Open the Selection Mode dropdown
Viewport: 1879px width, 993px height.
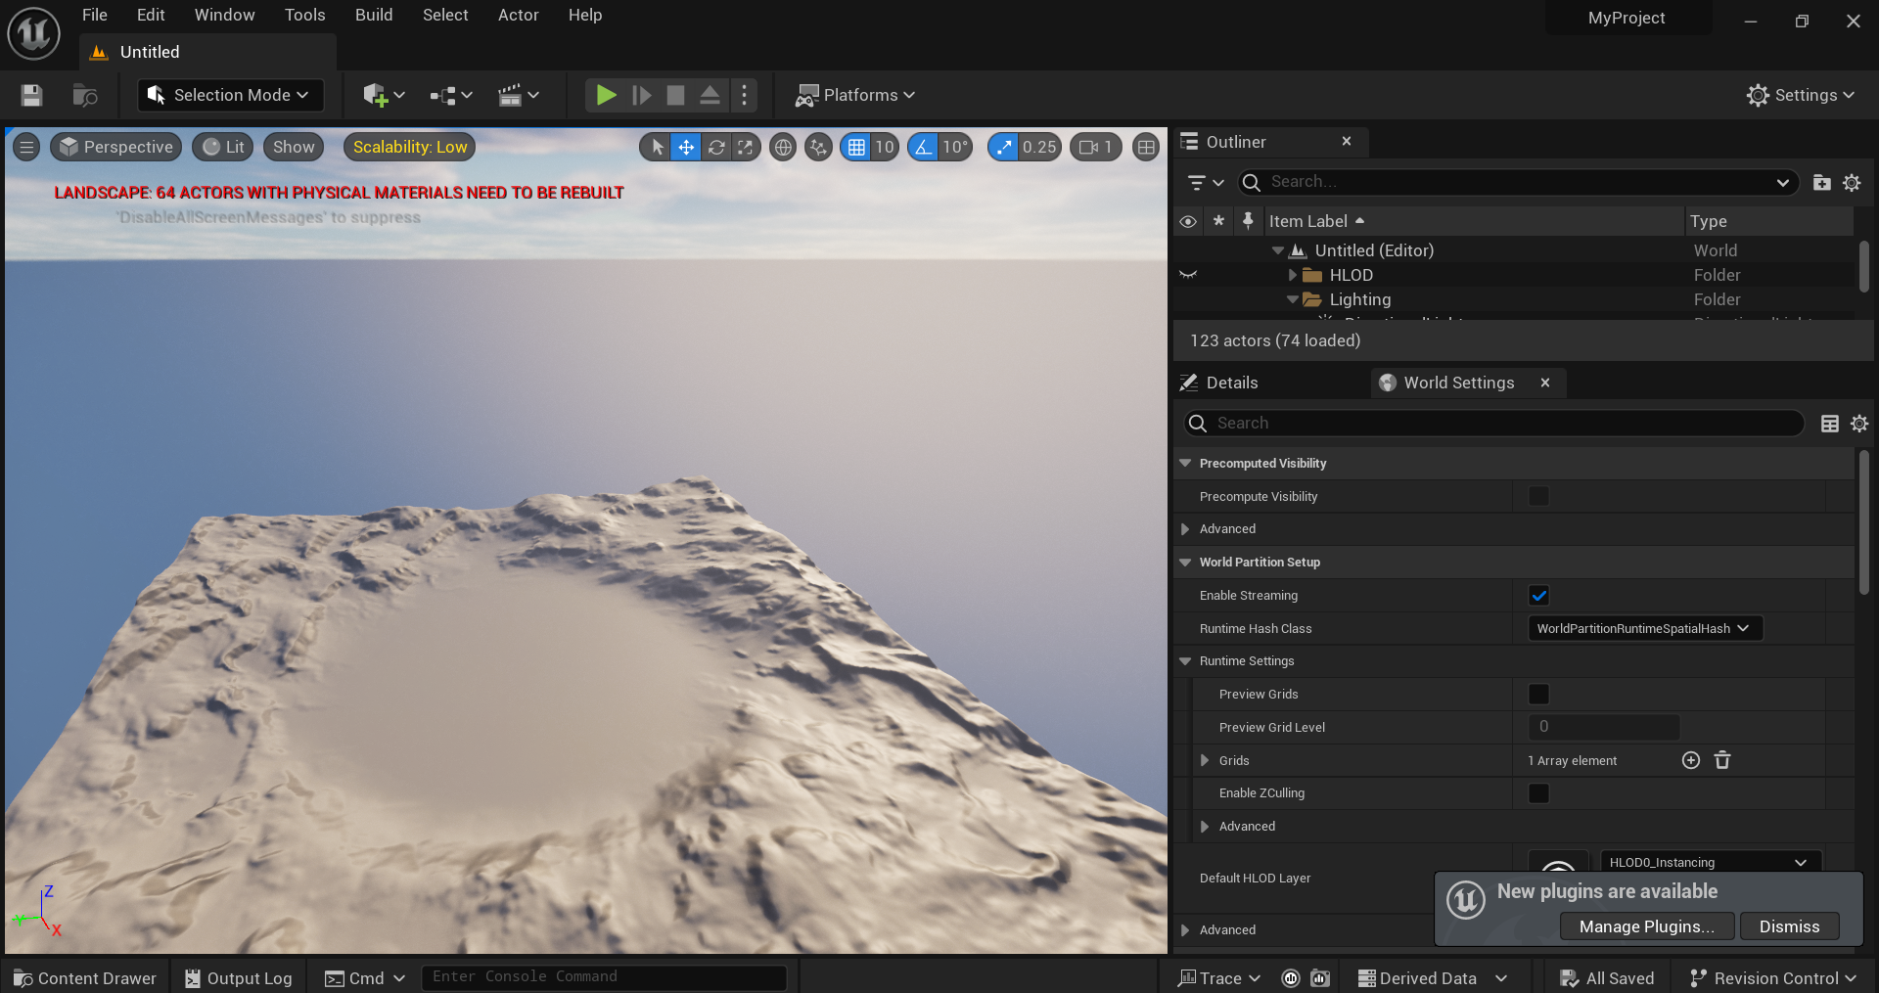[x=230, y=95]
